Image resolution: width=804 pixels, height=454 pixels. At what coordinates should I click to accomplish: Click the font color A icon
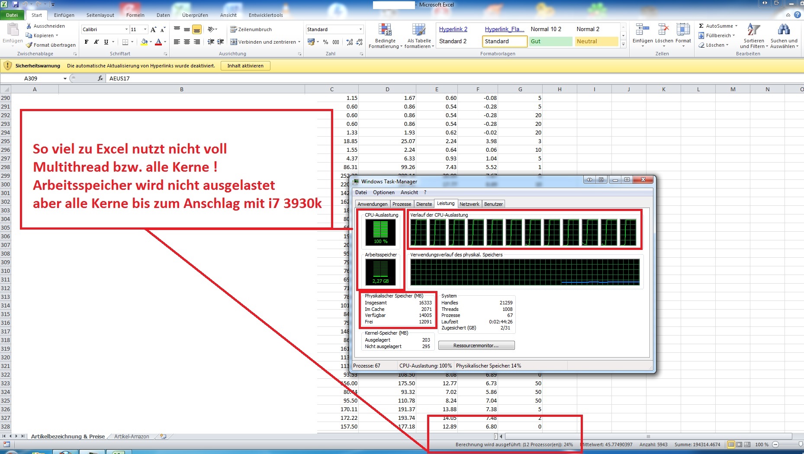point(158,42)
